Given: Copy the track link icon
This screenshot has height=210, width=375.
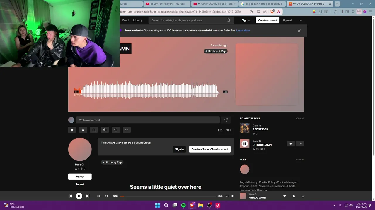Looking at the screenshot, I should 105,130.
